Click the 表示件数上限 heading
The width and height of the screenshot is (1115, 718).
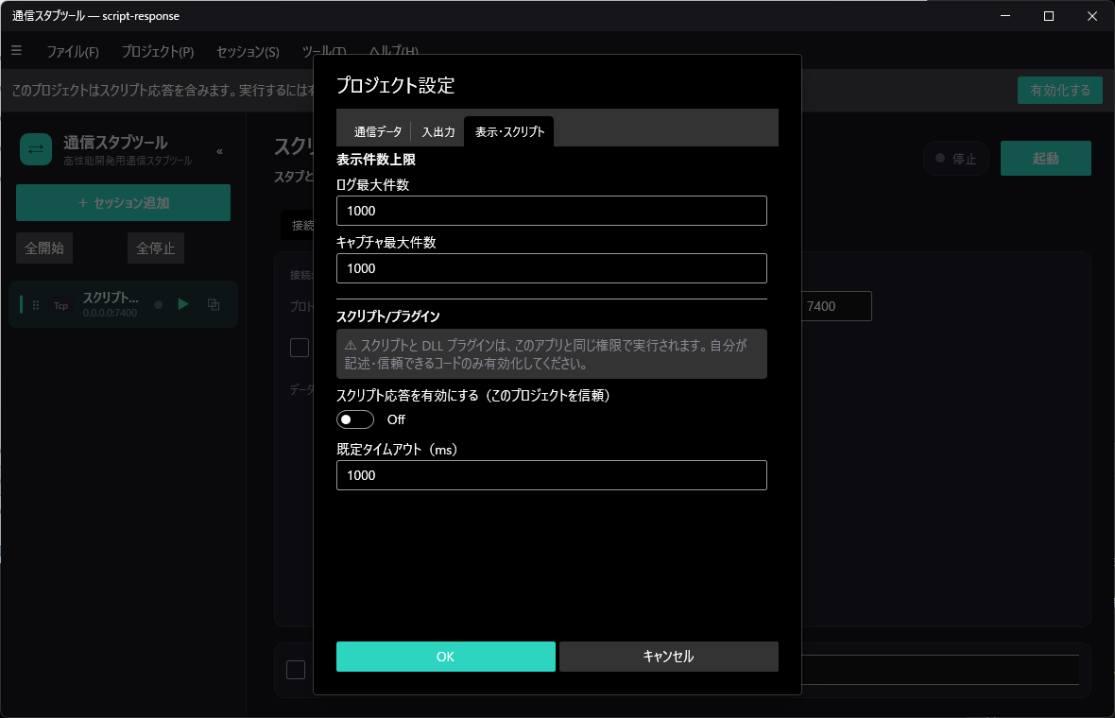[376, 160]
